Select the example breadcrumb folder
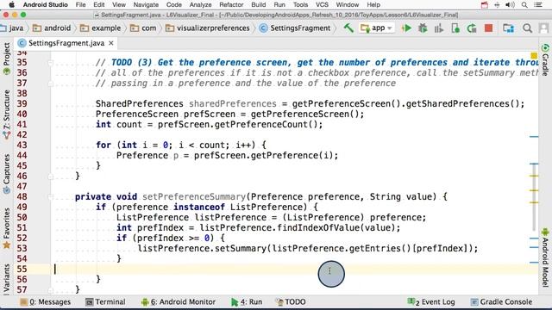Screen dimensions: 552x310 point(100,28)
